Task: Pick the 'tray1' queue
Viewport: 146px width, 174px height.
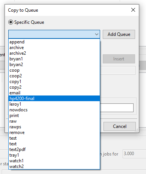Action: (54, 155)
